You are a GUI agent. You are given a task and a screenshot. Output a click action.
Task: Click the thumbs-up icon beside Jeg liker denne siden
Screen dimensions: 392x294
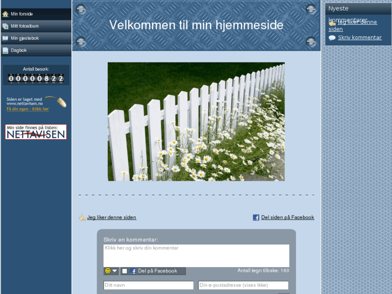(x=82, y=217)
